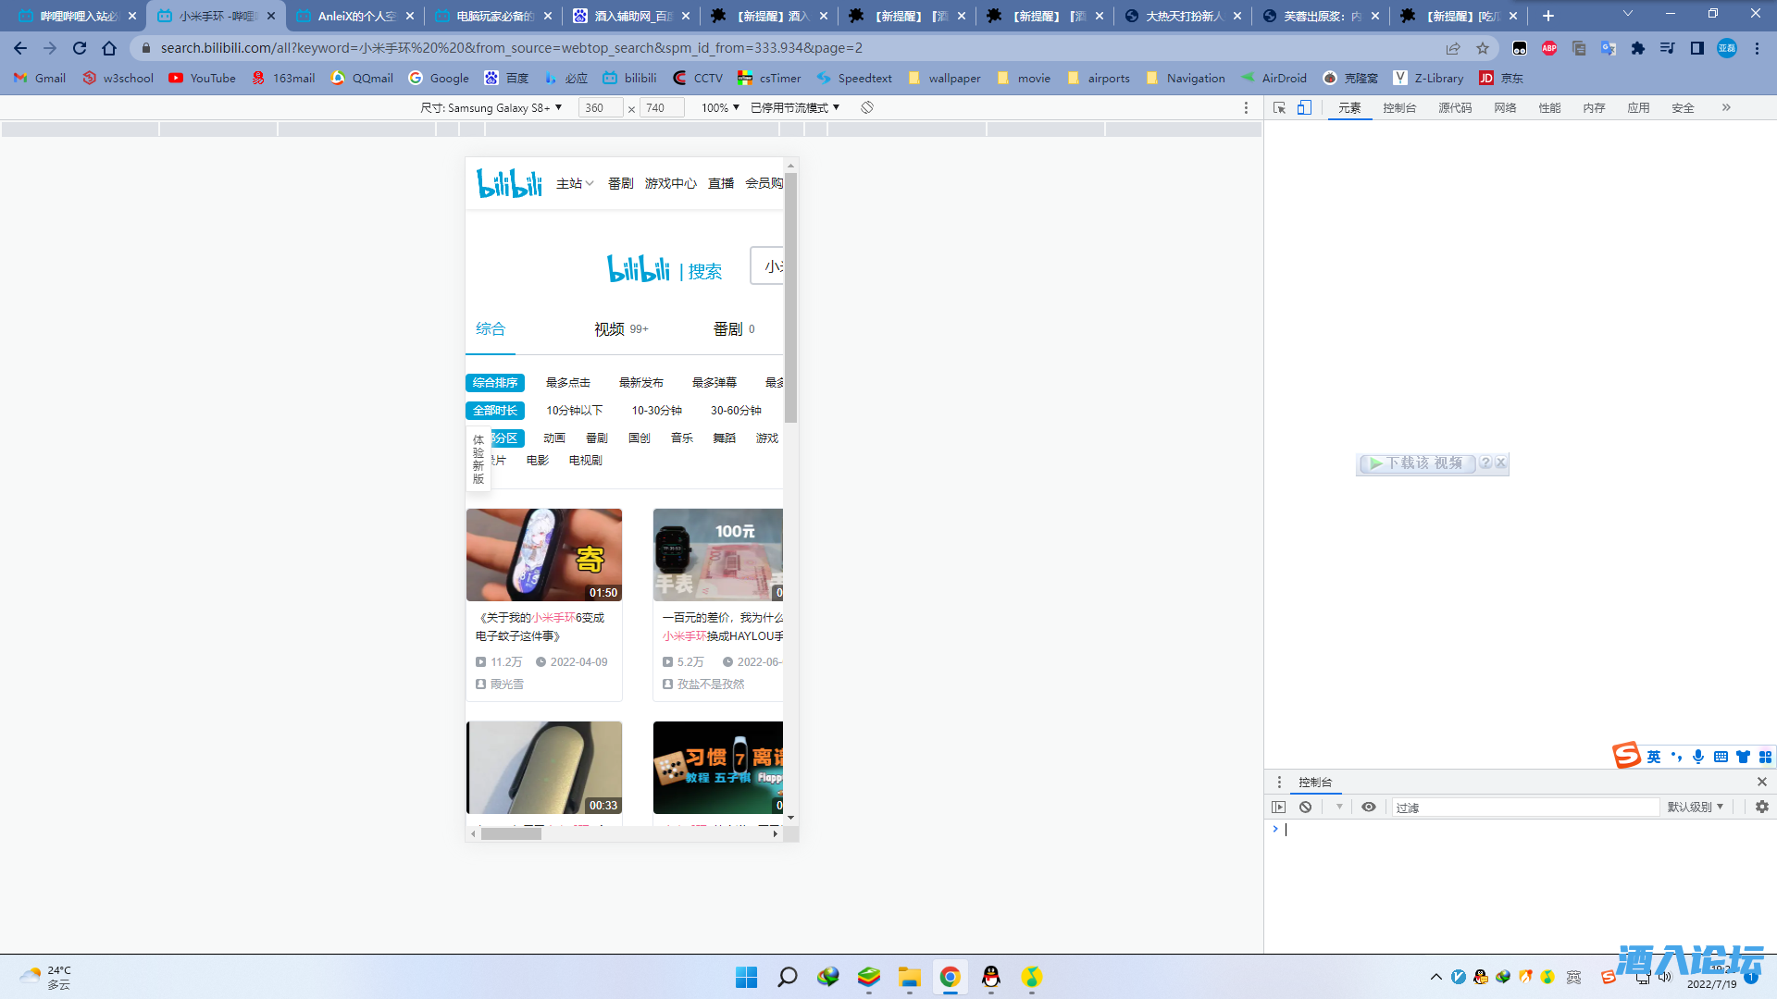This screenshot has width=1777, height=999.
Task: Open YouTube bookmark
Action: 203,78
